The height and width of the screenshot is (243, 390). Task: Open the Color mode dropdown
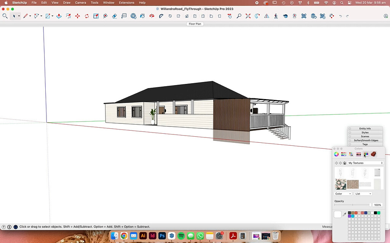pyautogui.click(x=342, y=194)
